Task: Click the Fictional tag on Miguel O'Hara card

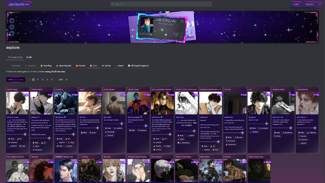Action: coord(142,131)
